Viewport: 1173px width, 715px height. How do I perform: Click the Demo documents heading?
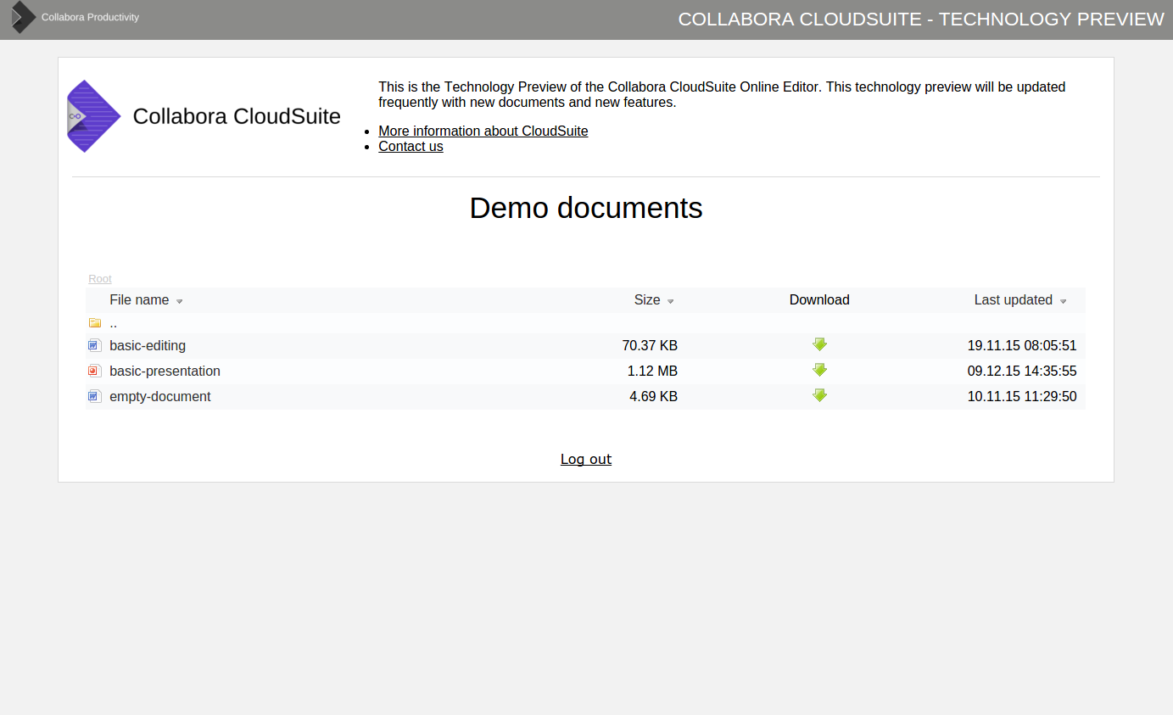click(586, 208)
